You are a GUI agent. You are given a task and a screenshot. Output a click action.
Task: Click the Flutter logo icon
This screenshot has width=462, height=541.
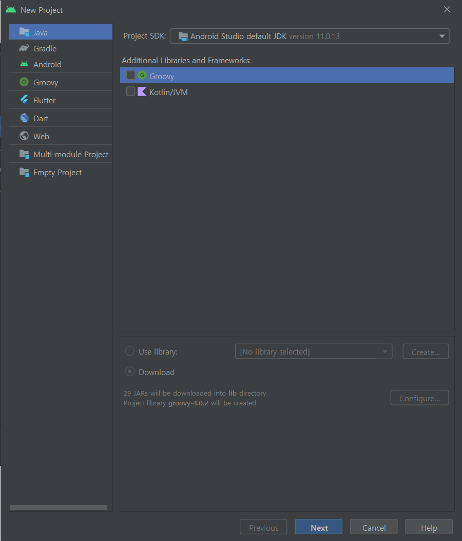click(x=24, y=100)
